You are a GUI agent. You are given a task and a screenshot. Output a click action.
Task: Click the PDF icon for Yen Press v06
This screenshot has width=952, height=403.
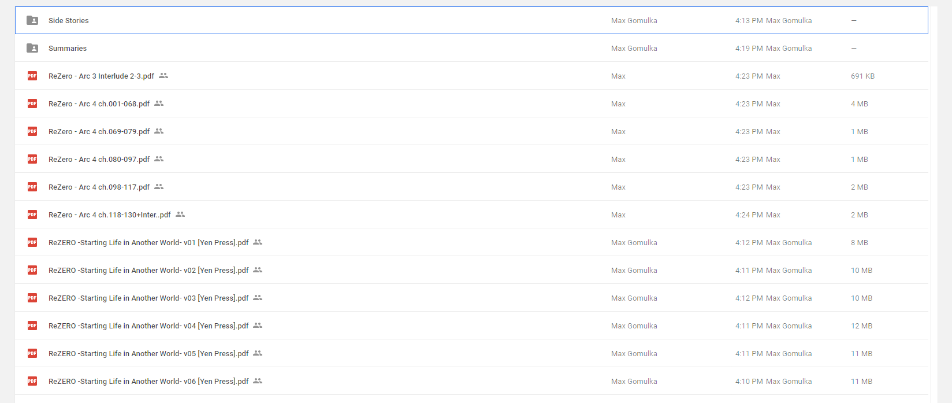pos(32,381)
